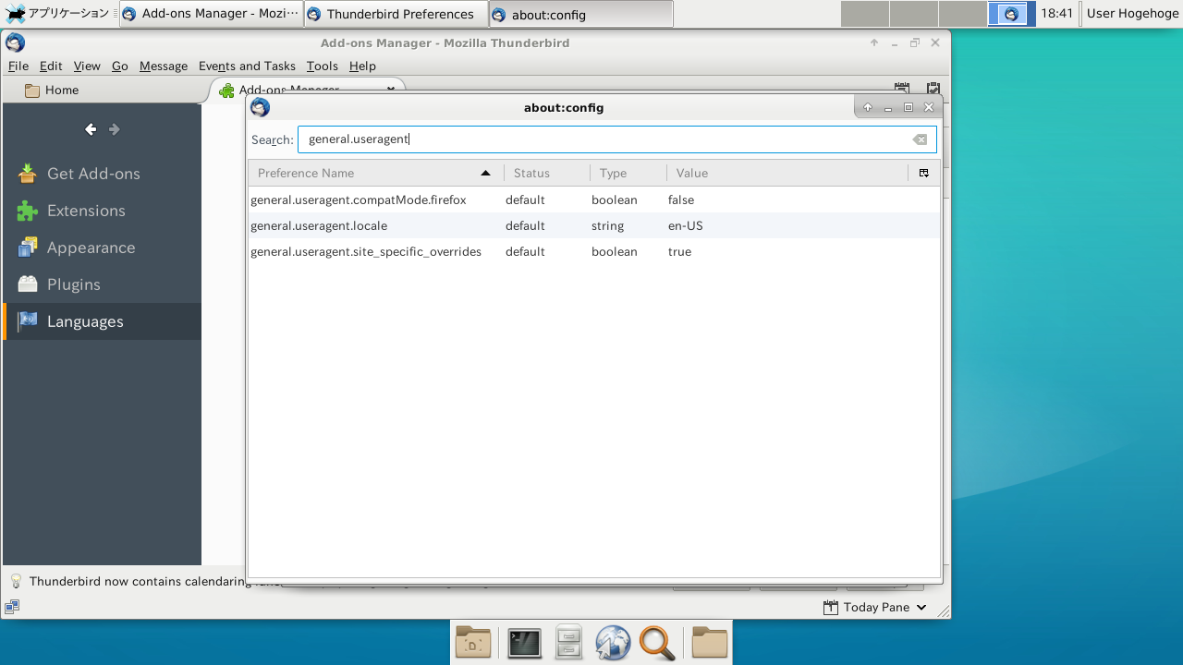Clear the about:config search field
Image resolution: width=1183 pixels, height=665 pixels.
pos(920,139)
